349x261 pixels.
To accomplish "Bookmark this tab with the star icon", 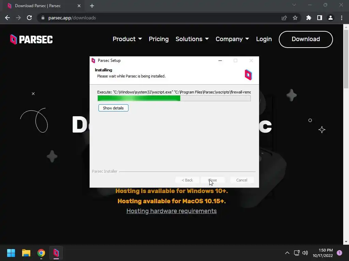I will tap(295, 18).
